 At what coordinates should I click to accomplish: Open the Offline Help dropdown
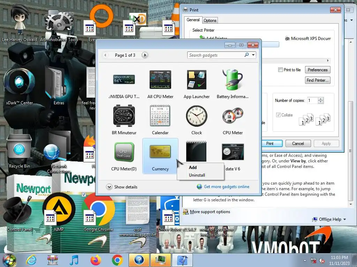pyautogui.click(x=330, y=219)
